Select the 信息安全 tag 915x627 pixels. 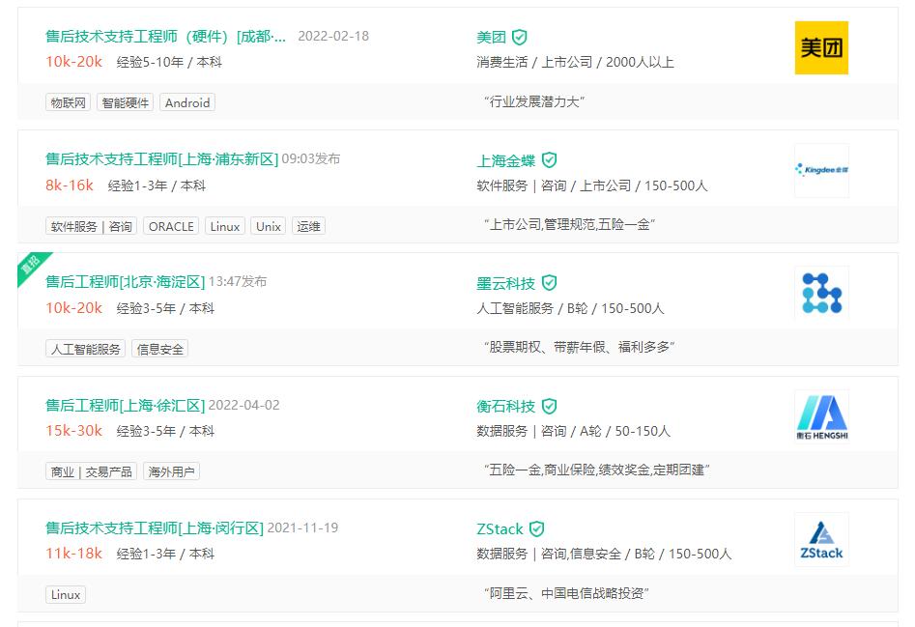pyautogui.click(x=159, y=349)
